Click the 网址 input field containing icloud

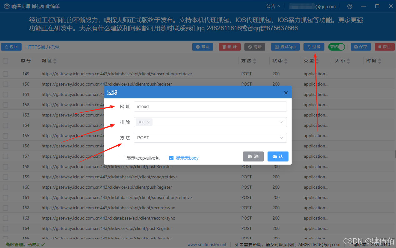[210, 107]
